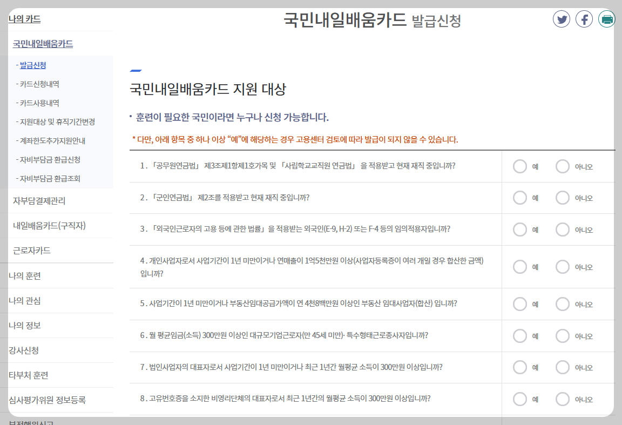
Task: Open 국민내일배움카드 in the sidebar
Action: 43,44
